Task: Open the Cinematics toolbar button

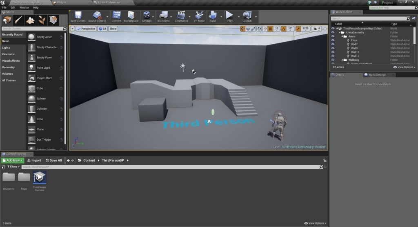Action: (x=181, y=16)
